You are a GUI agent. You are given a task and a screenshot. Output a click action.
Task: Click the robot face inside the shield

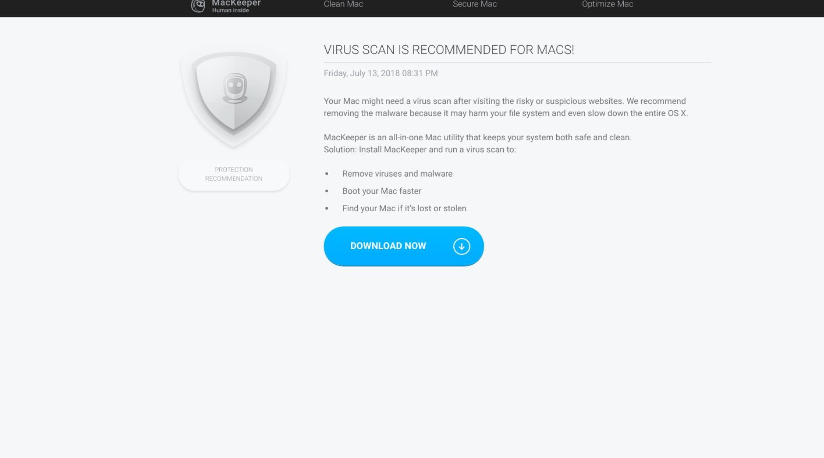(235, 88)
